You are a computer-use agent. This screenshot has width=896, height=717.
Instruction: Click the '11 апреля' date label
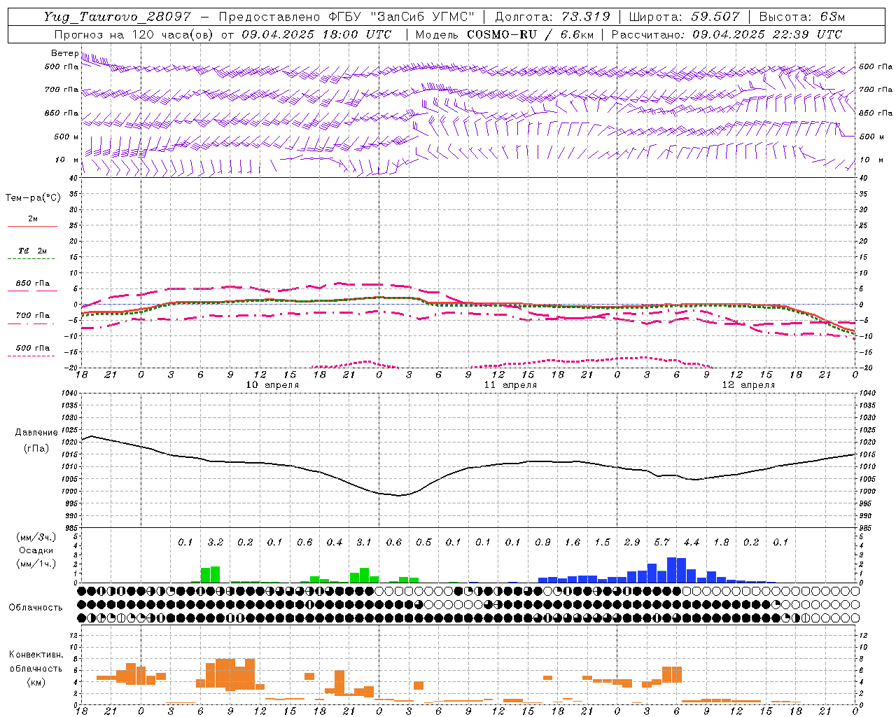510,385
